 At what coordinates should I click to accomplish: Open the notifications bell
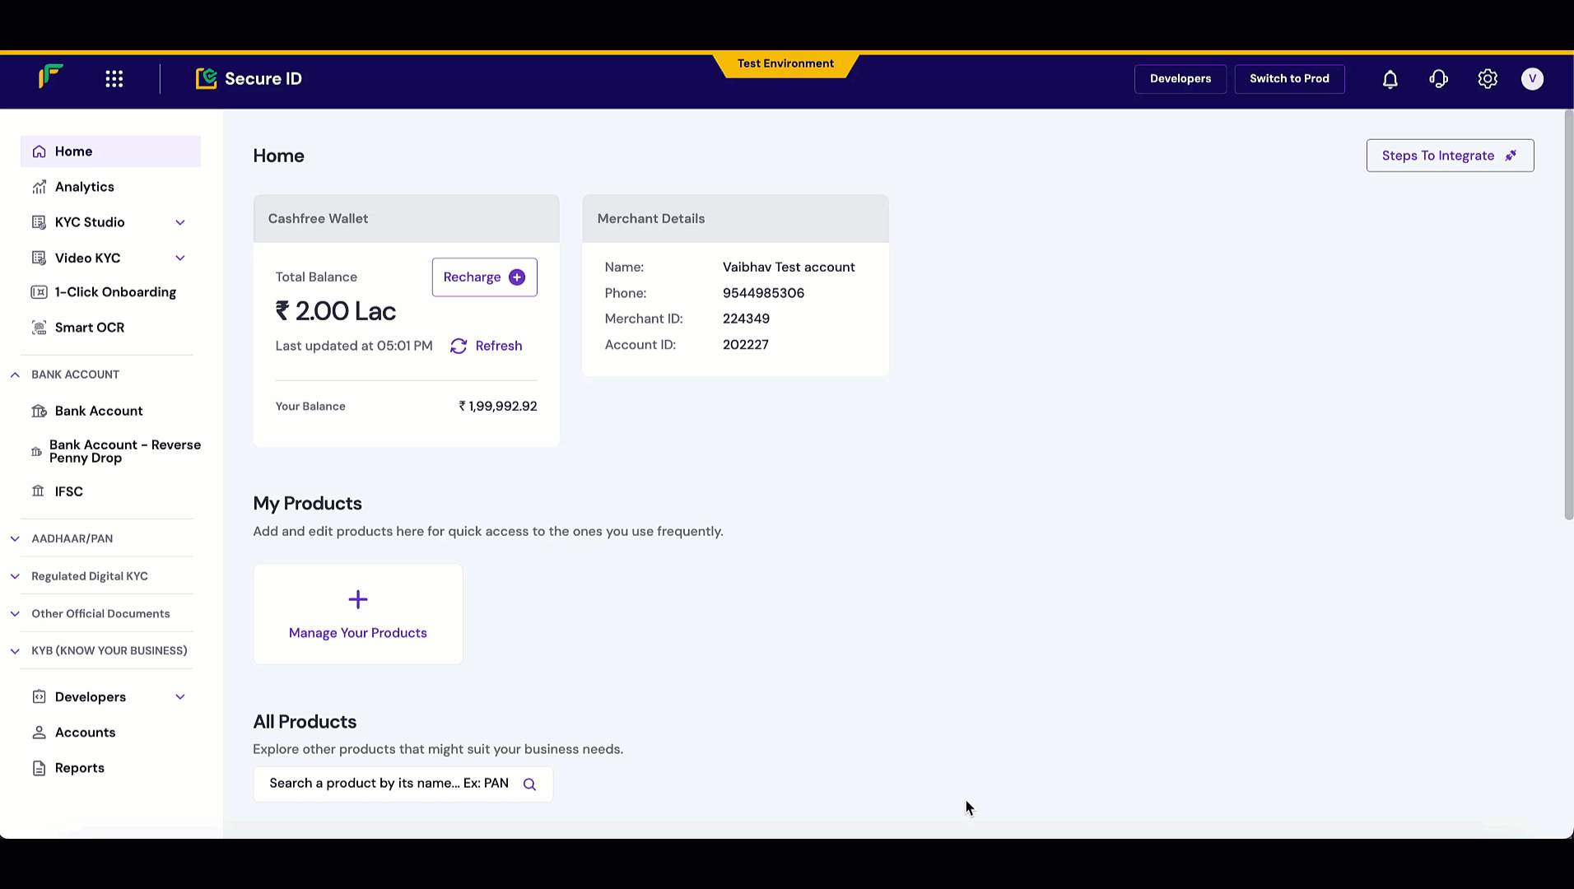click(1390, 79)
